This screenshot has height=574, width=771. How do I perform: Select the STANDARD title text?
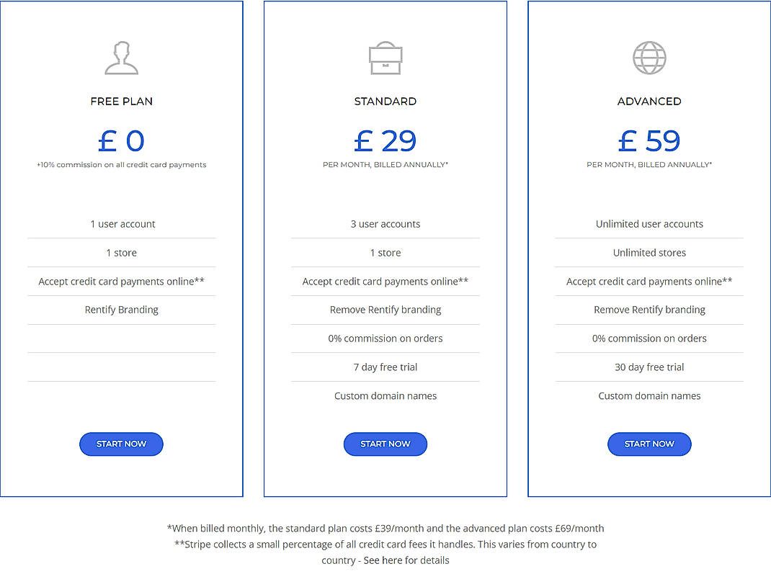(385, 102)
